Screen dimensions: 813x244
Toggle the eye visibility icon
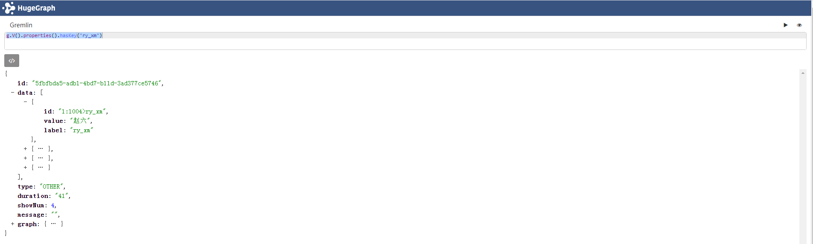[799, 25]
